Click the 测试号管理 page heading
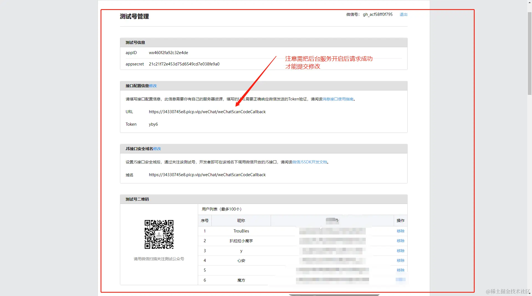 (x=134, y=16)
